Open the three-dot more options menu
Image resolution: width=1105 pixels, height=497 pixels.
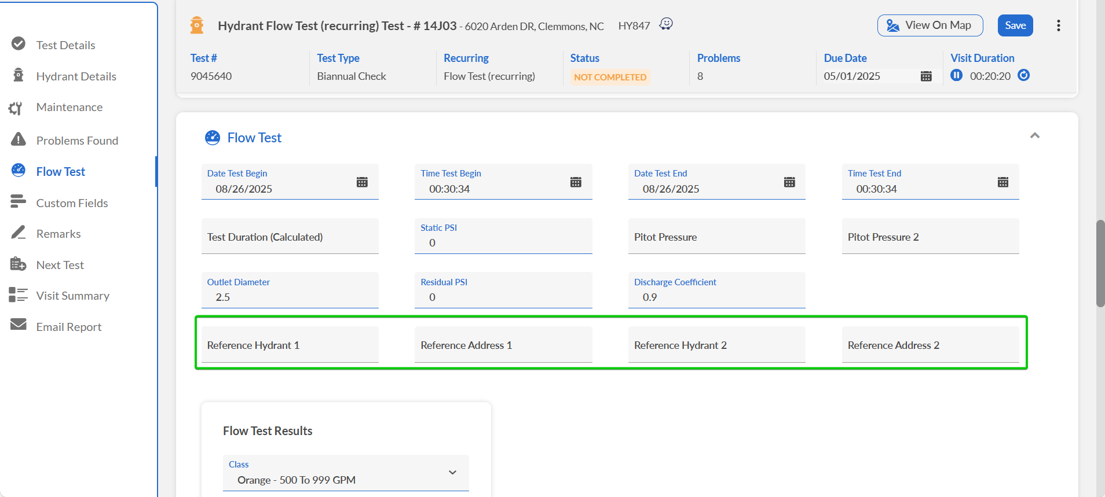click(1058, 25)
